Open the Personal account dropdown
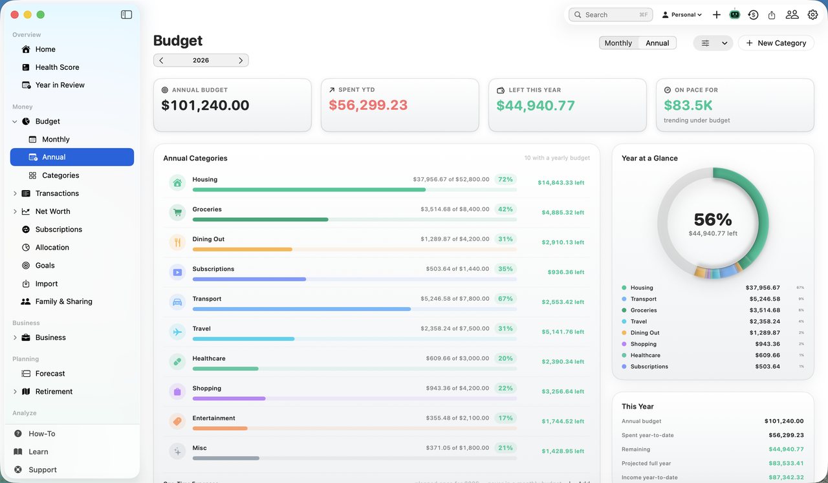Image resolution: width=828 pixels, height=483 pixels. [682, 14]
